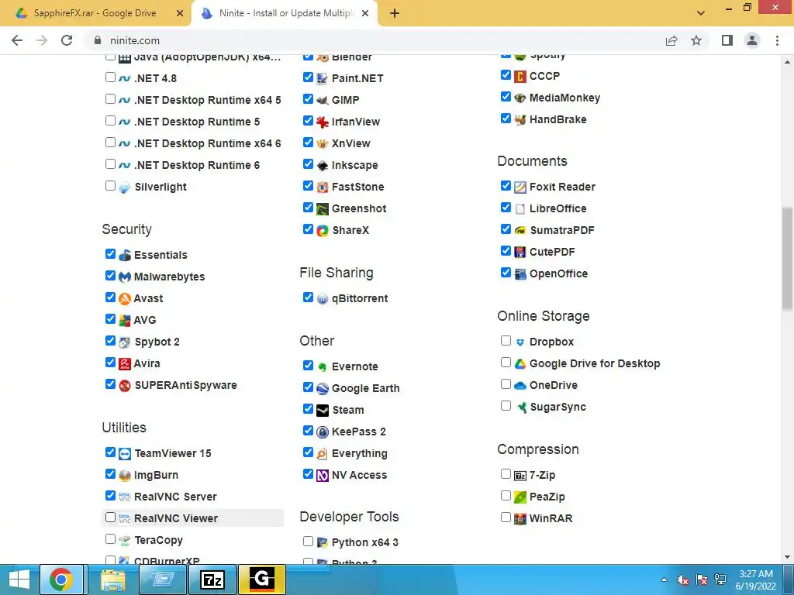Click the HandBrake icon
Viewport: 794px width, 595px height.
(520, 119)
